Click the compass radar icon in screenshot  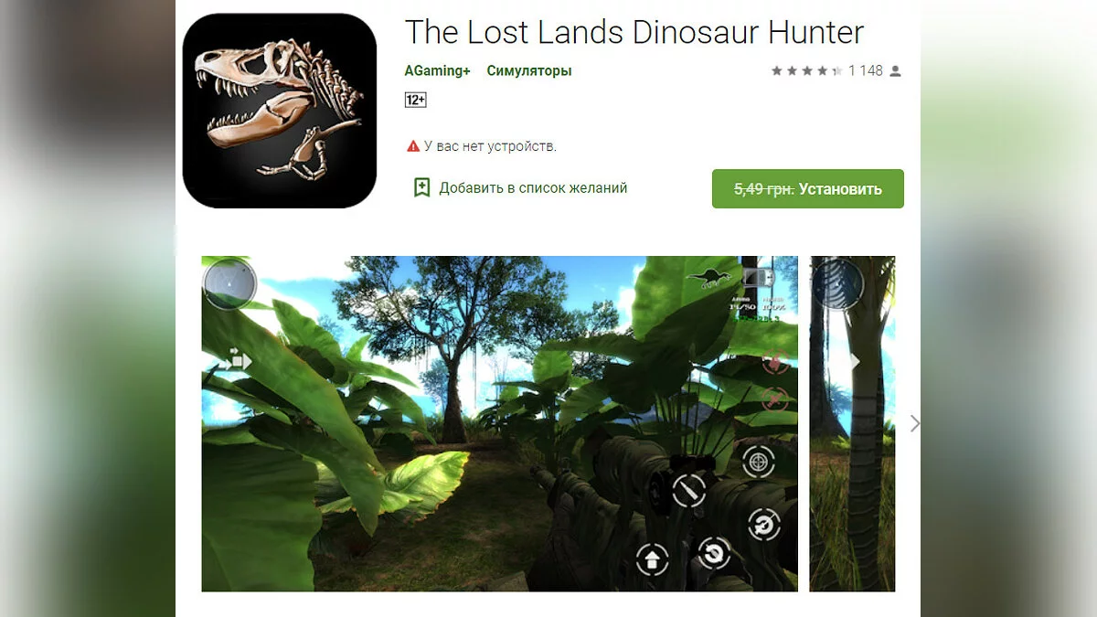click(229, 283)
